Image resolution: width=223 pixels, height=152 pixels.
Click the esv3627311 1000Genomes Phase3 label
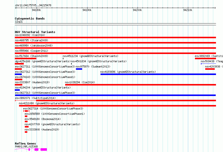(45, 66)
